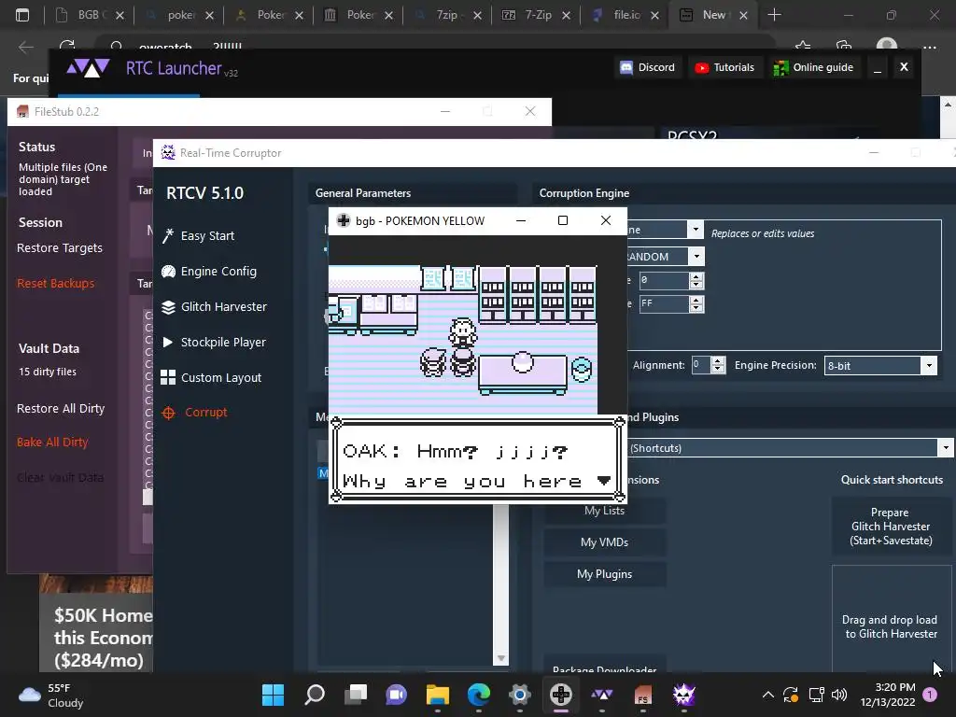
Task: Open Settings from taskbar
Action: pos(519,695)
